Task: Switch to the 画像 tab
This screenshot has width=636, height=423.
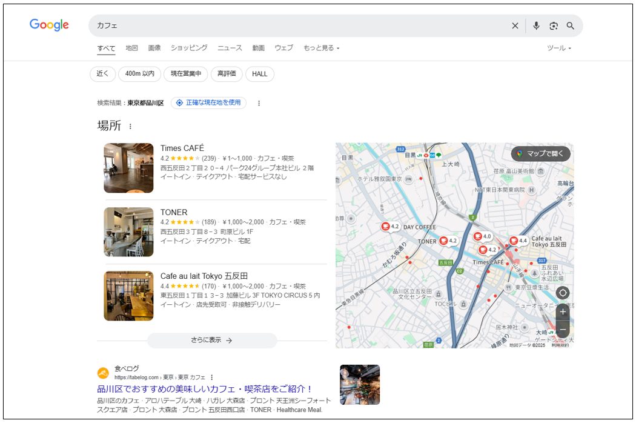Action: 154,48
